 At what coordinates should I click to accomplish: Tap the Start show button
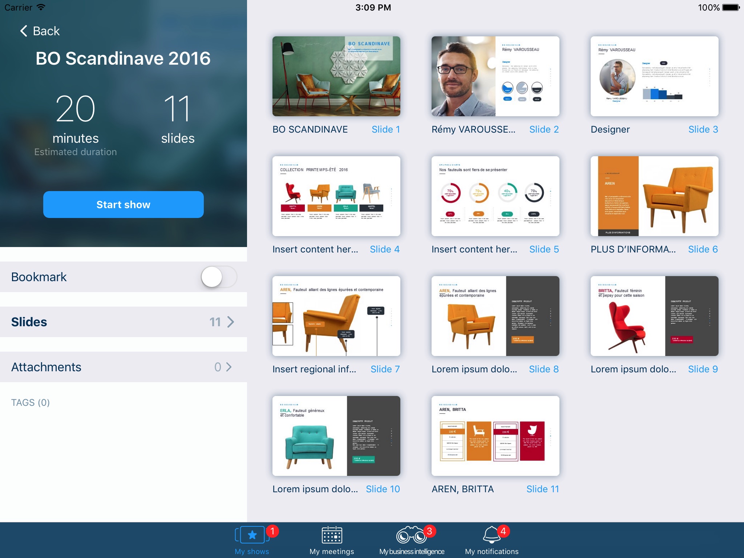pos(124,205)
